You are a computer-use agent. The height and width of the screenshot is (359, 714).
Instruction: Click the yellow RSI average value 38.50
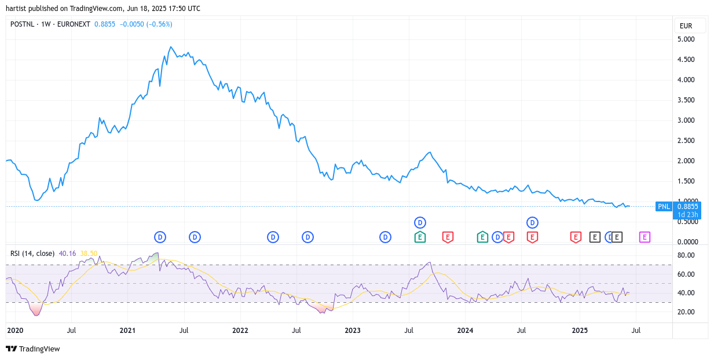[89, 253]
